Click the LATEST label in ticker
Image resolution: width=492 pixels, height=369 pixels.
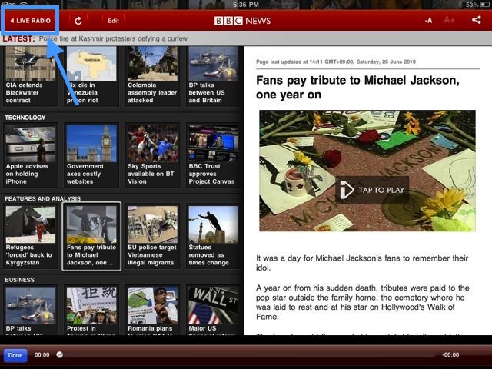pos(18,38)
